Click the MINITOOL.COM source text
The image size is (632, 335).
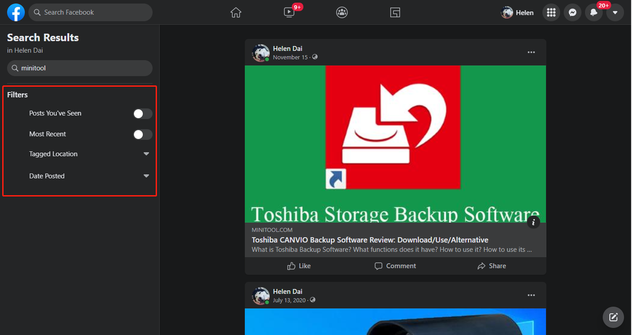(272, 230)
